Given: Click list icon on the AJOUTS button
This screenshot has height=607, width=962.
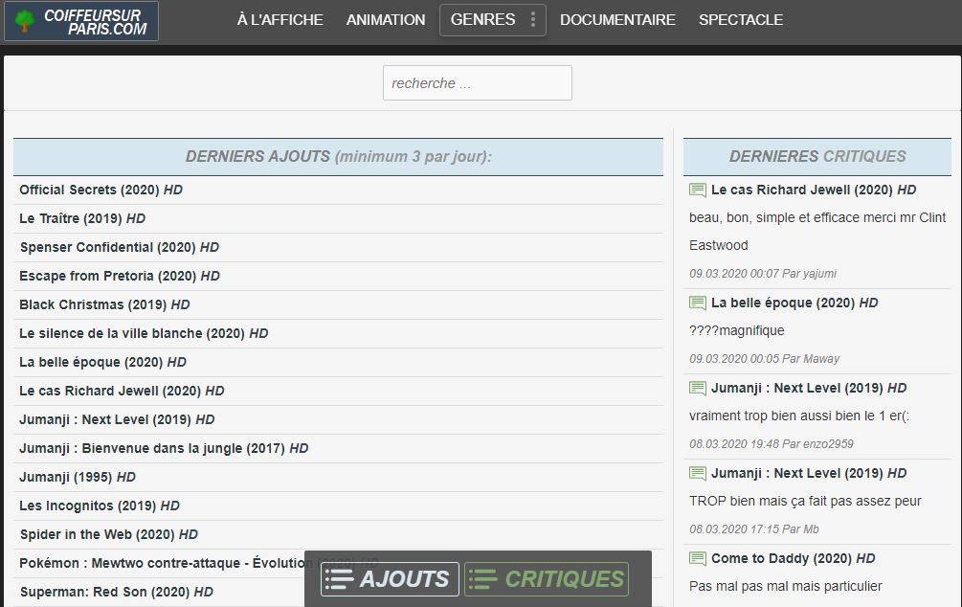Looking at the screenshot, I should coord(339,579).
